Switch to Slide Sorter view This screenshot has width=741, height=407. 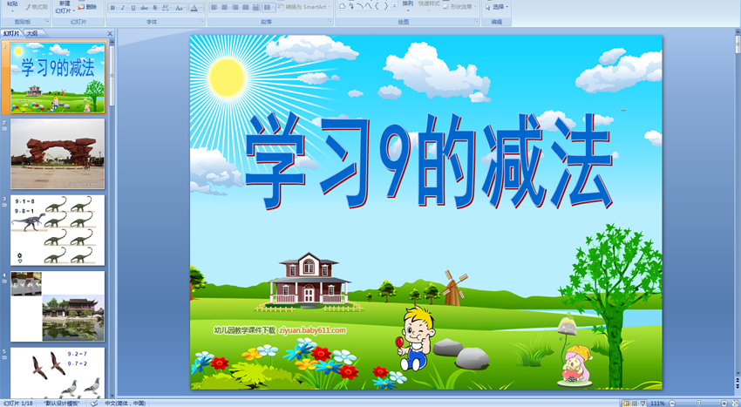pyautogui.click(x=634, y=404)
